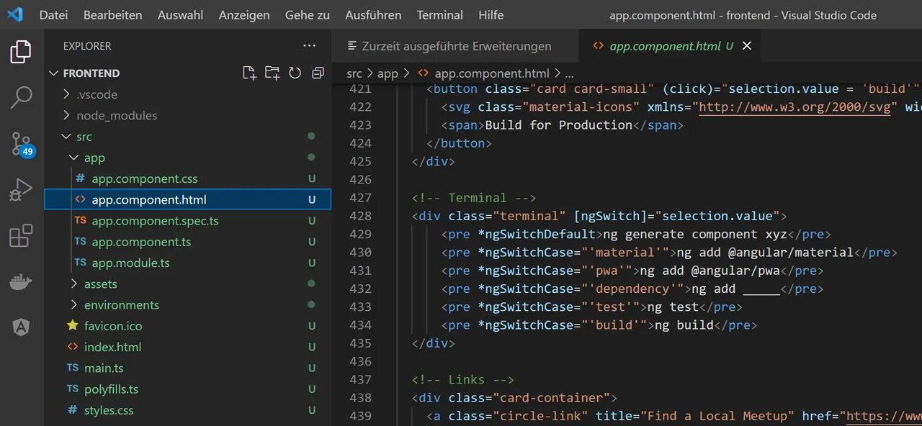Refresh the Explorer file tree
The width and height of the screenshot is (922, 426).
295,73
